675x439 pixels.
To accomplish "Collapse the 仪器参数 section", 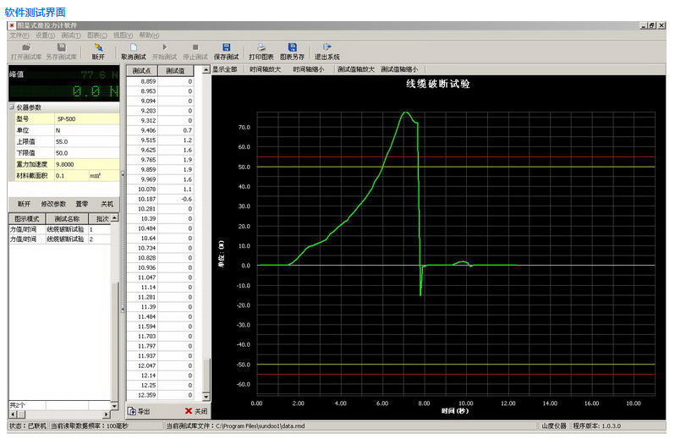I will (12, 108).
